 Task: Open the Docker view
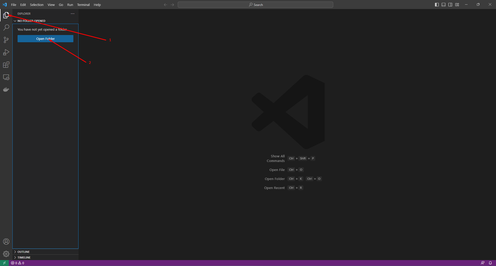tap(6, 89)
